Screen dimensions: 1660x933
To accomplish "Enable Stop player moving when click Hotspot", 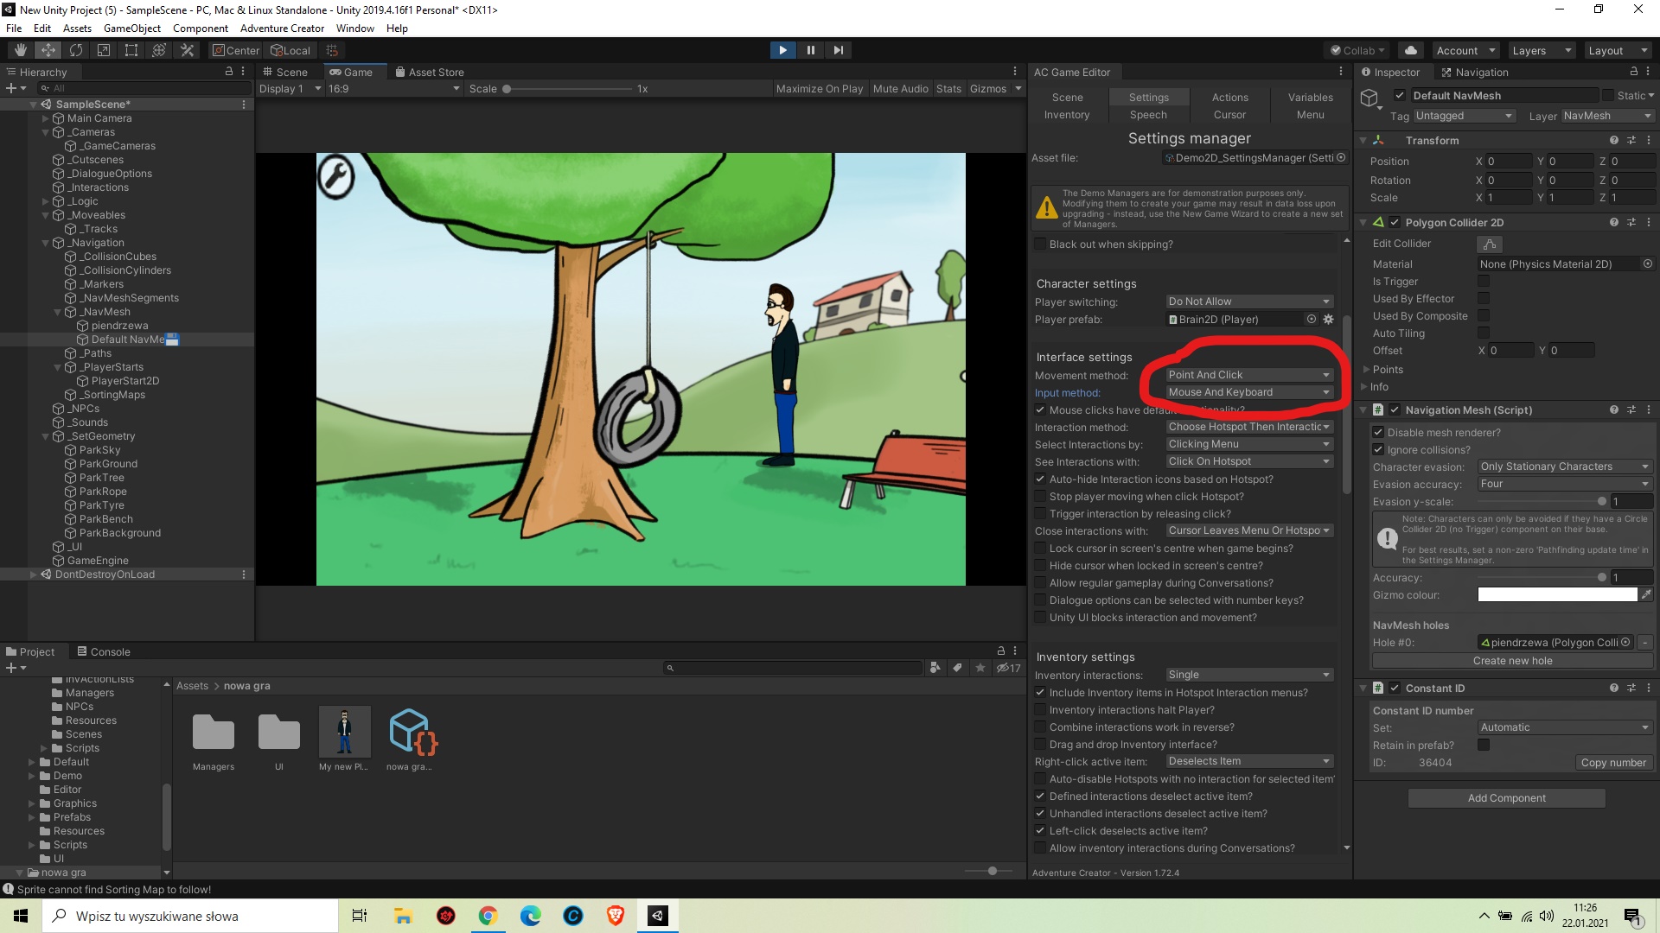I will (1041, 497).
